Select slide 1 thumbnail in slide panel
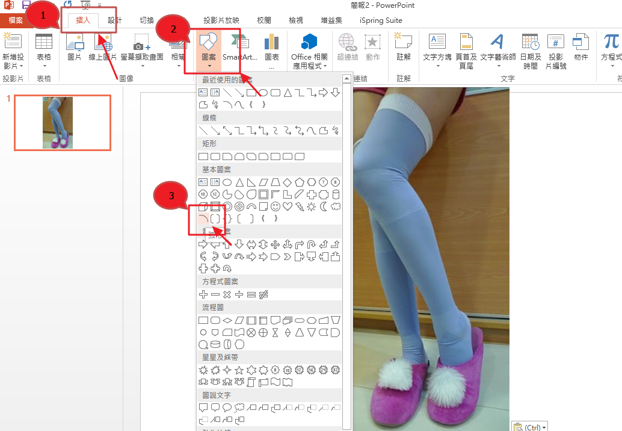The image size is (622, 431). 63,123
